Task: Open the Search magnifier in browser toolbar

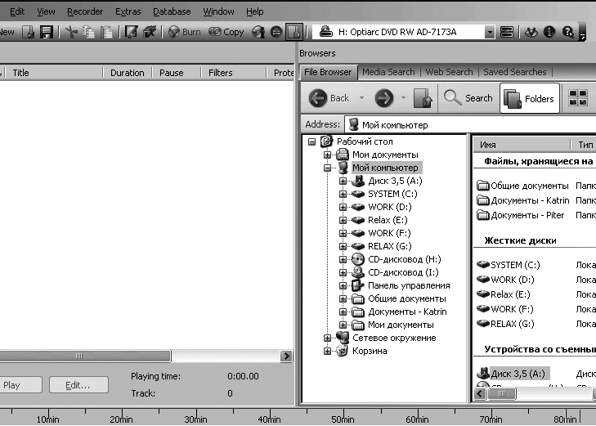Action: coord(468,98)
